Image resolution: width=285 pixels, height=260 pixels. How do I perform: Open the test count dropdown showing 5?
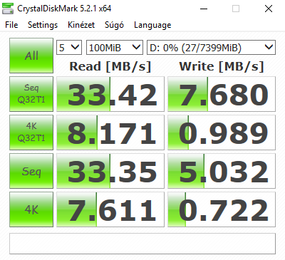(69, 48)
